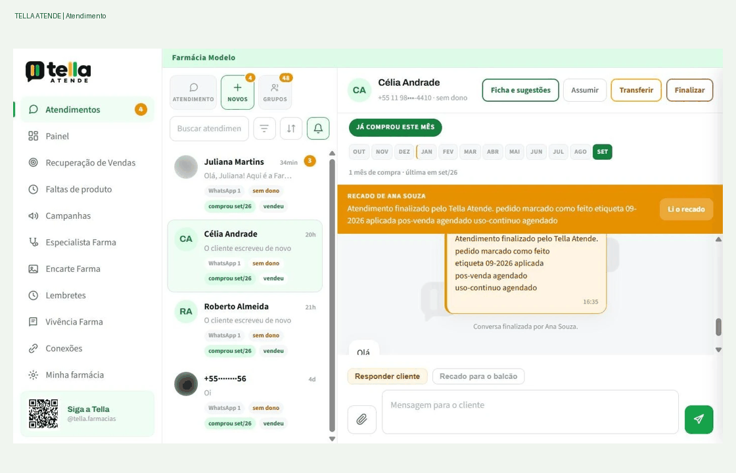Open the +55 masked number conversation
This screenshot has width=736, height=473.
(x=245, y=401)
